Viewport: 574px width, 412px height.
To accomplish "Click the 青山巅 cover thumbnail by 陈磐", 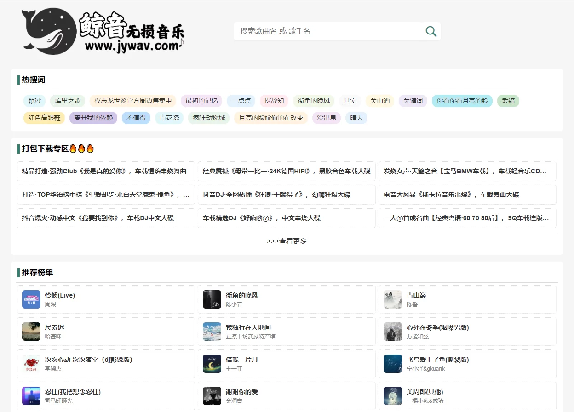I will tap(392, 299).
